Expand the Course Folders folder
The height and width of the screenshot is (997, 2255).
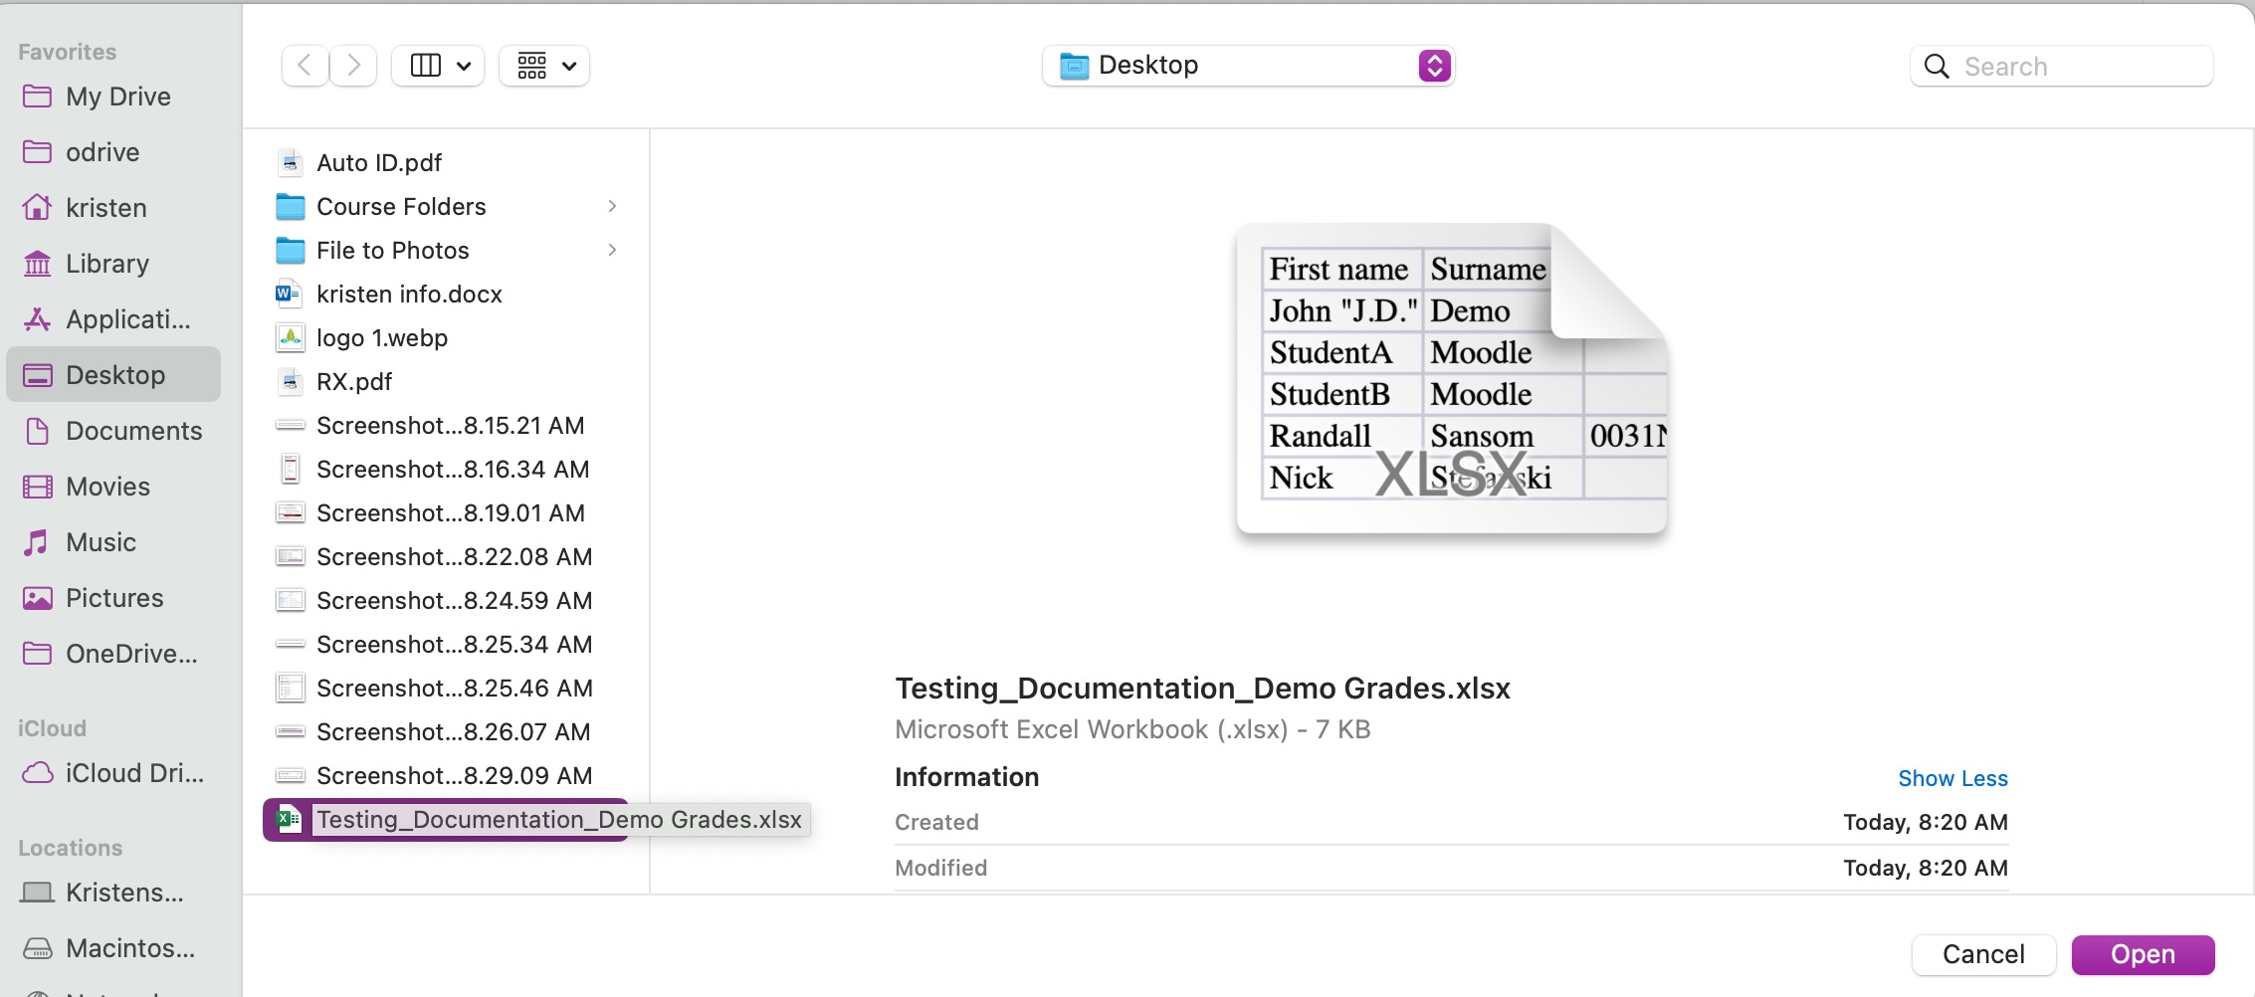[612, 206]
